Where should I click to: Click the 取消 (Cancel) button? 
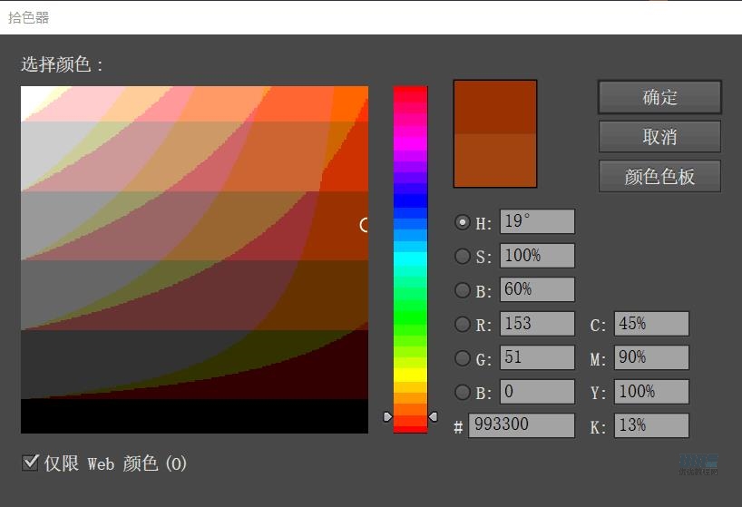[659, 137]
